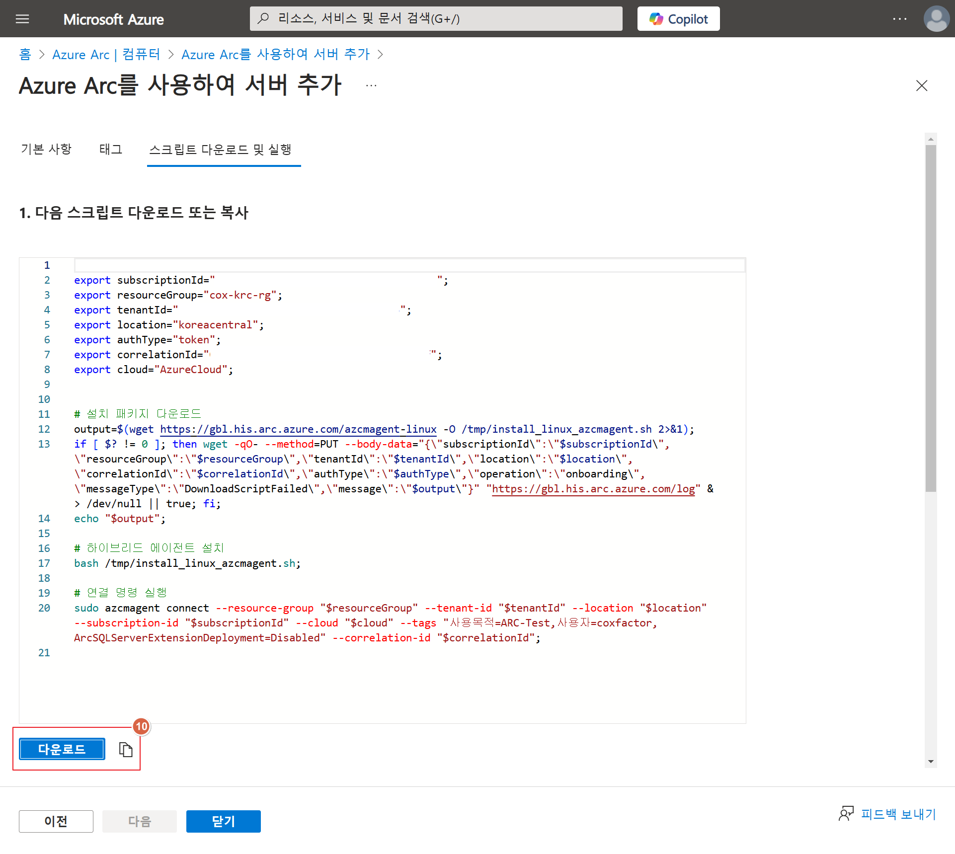Click the Copilot button

[x=678, y=19]
